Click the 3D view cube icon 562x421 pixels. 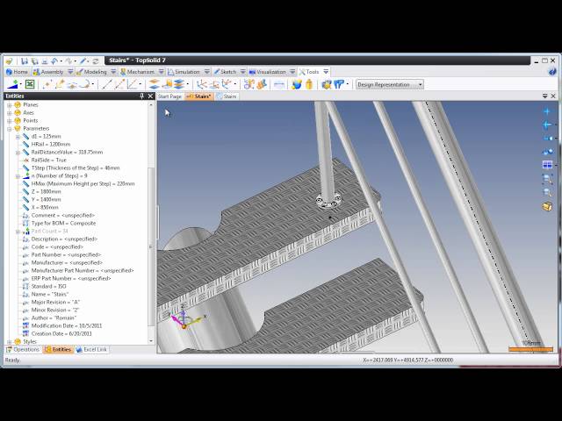coord(547,207)
